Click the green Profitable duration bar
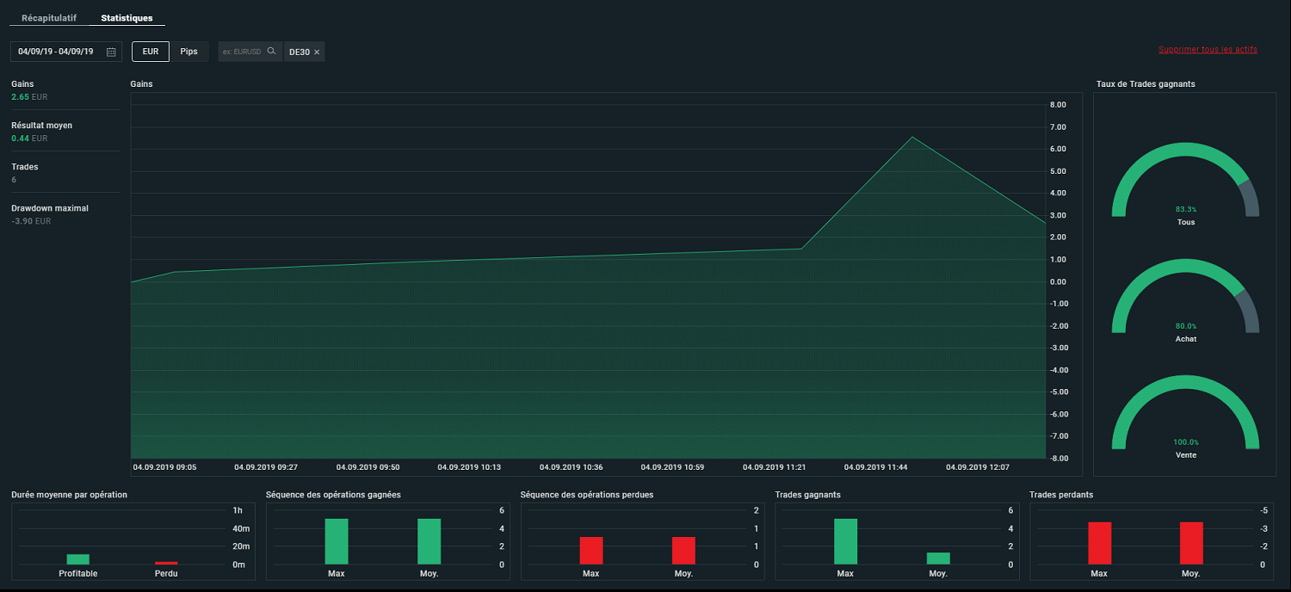The image size is (1291, 592). (x=78, y=559)
